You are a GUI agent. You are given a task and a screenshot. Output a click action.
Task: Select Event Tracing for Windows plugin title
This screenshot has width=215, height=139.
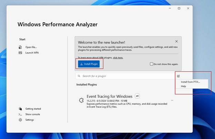[110, 96]
